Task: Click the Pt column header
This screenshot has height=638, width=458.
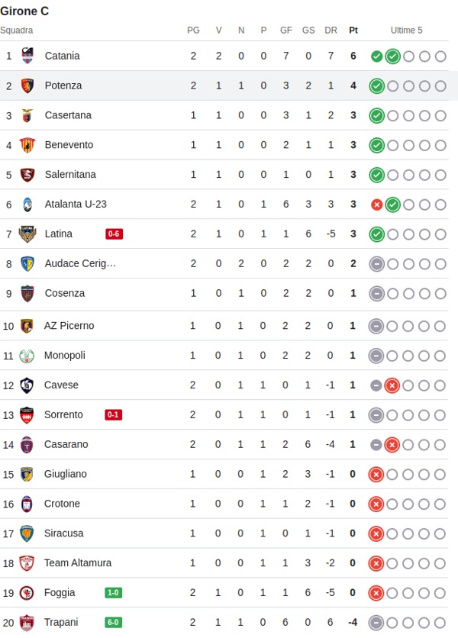Action: click(x=353, y=31)
